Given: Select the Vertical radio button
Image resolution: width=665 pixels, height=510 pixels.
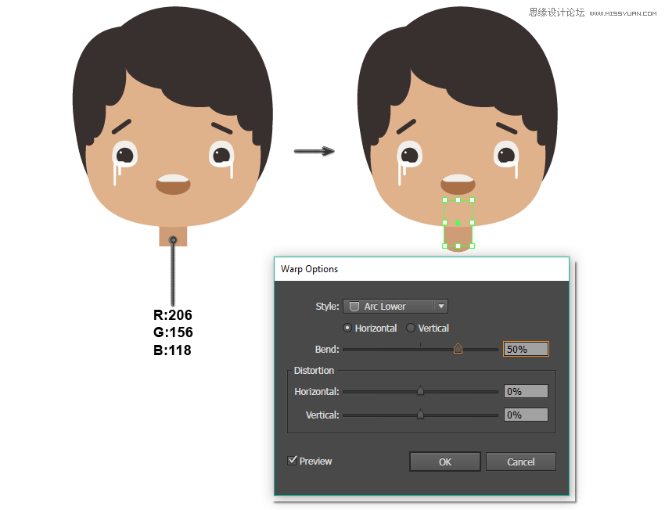Looking at the screenshot, I should [411, 328].
